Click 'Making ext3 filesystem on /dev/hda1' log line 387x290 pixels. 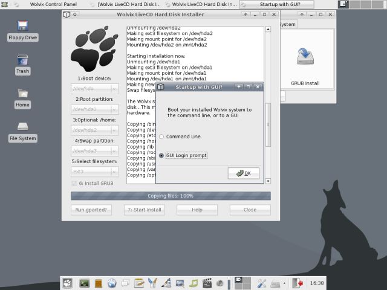(169, 68)
